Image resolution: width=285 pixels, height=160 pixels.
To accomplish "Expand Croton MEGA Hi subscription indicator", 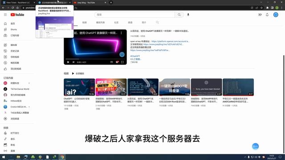I will 29,107.
